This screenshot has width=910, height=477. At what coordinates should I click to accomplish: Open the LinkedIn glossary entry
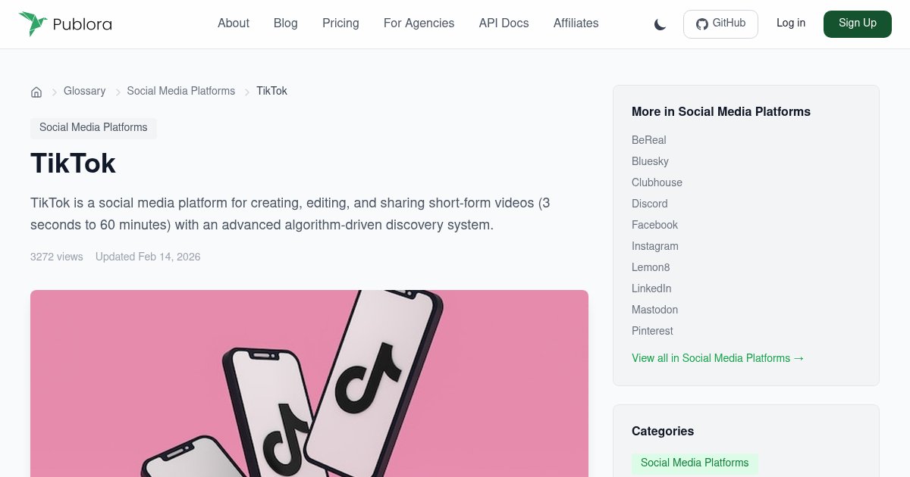(651, 288)
